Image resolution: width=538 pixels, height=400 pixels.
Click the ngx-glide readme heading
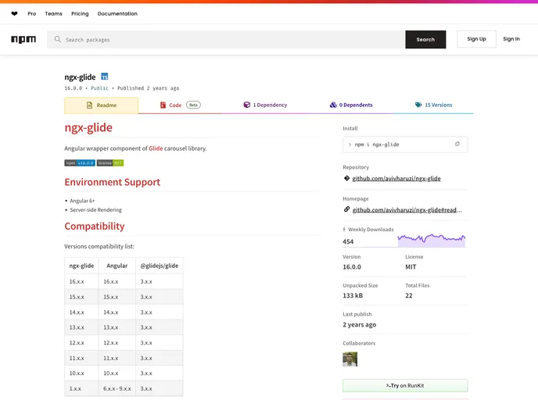88,127
